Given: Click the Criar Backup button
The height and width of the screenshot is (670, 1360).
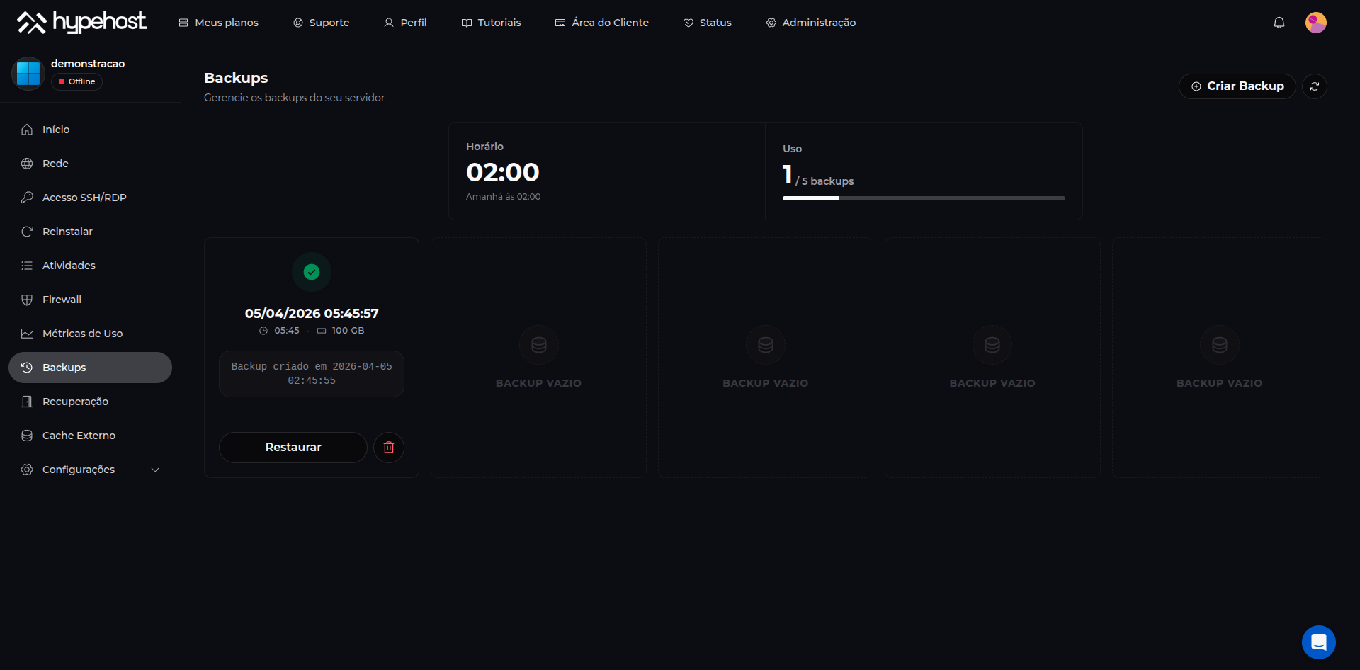Looking at the screenshot, I should pyautogui.click(x=1237, y=86).
